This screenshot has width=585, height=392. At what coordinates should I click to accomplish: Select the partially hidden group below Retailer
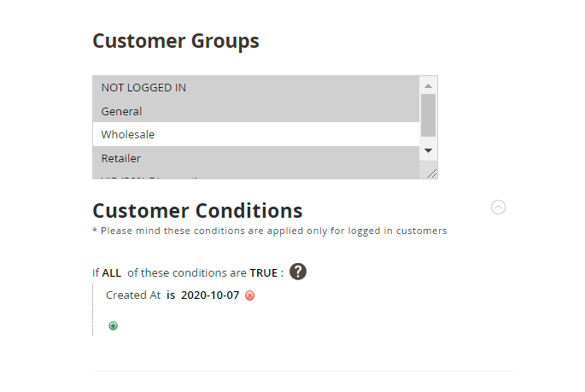click(154, 176)
